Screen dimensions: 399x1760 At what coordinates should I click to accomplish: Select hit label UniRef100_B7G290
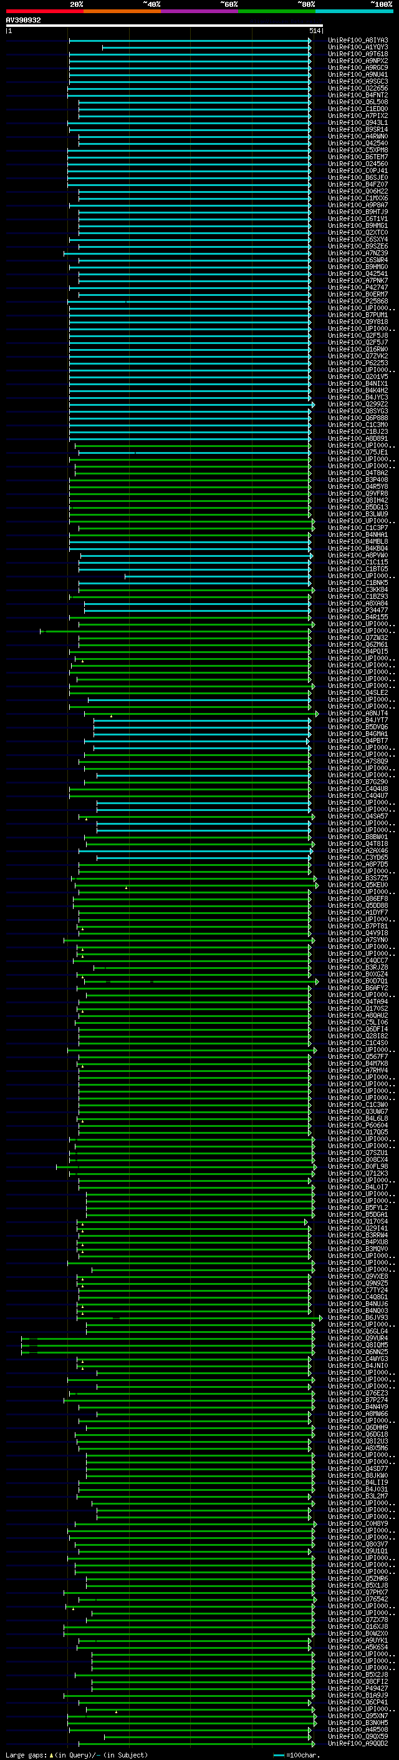tap(358, 782)
